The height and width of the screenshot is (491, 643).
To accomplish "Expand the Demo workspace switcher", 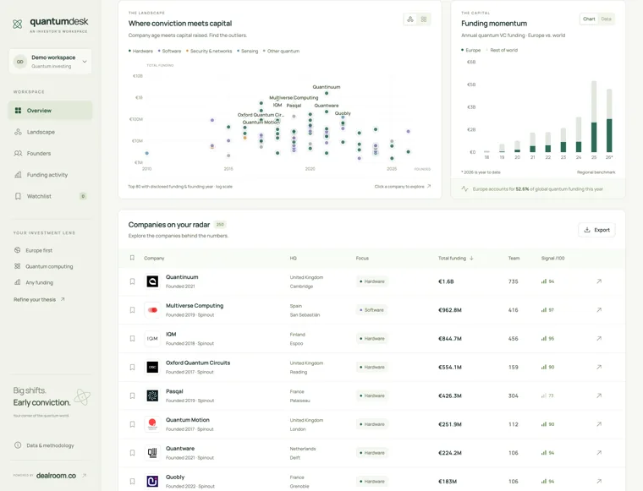I will [50, 62].
